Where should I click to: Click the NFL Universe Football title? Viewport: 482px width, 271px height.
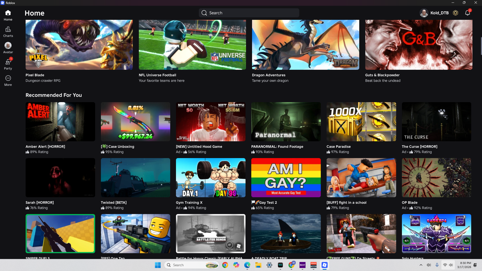(x=157, y=75)
